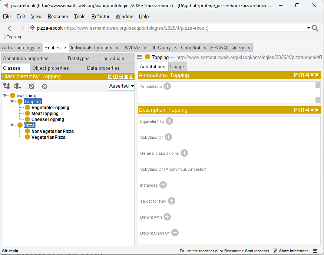The image size is (324, 255).
Task: Open the Refactor menu
Action: [x=100, y=17]
